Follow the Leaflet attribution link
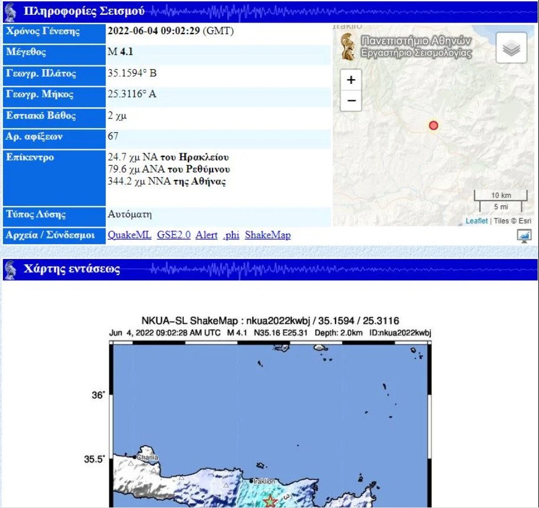The image size is (539, 508). tap(476, 221)
